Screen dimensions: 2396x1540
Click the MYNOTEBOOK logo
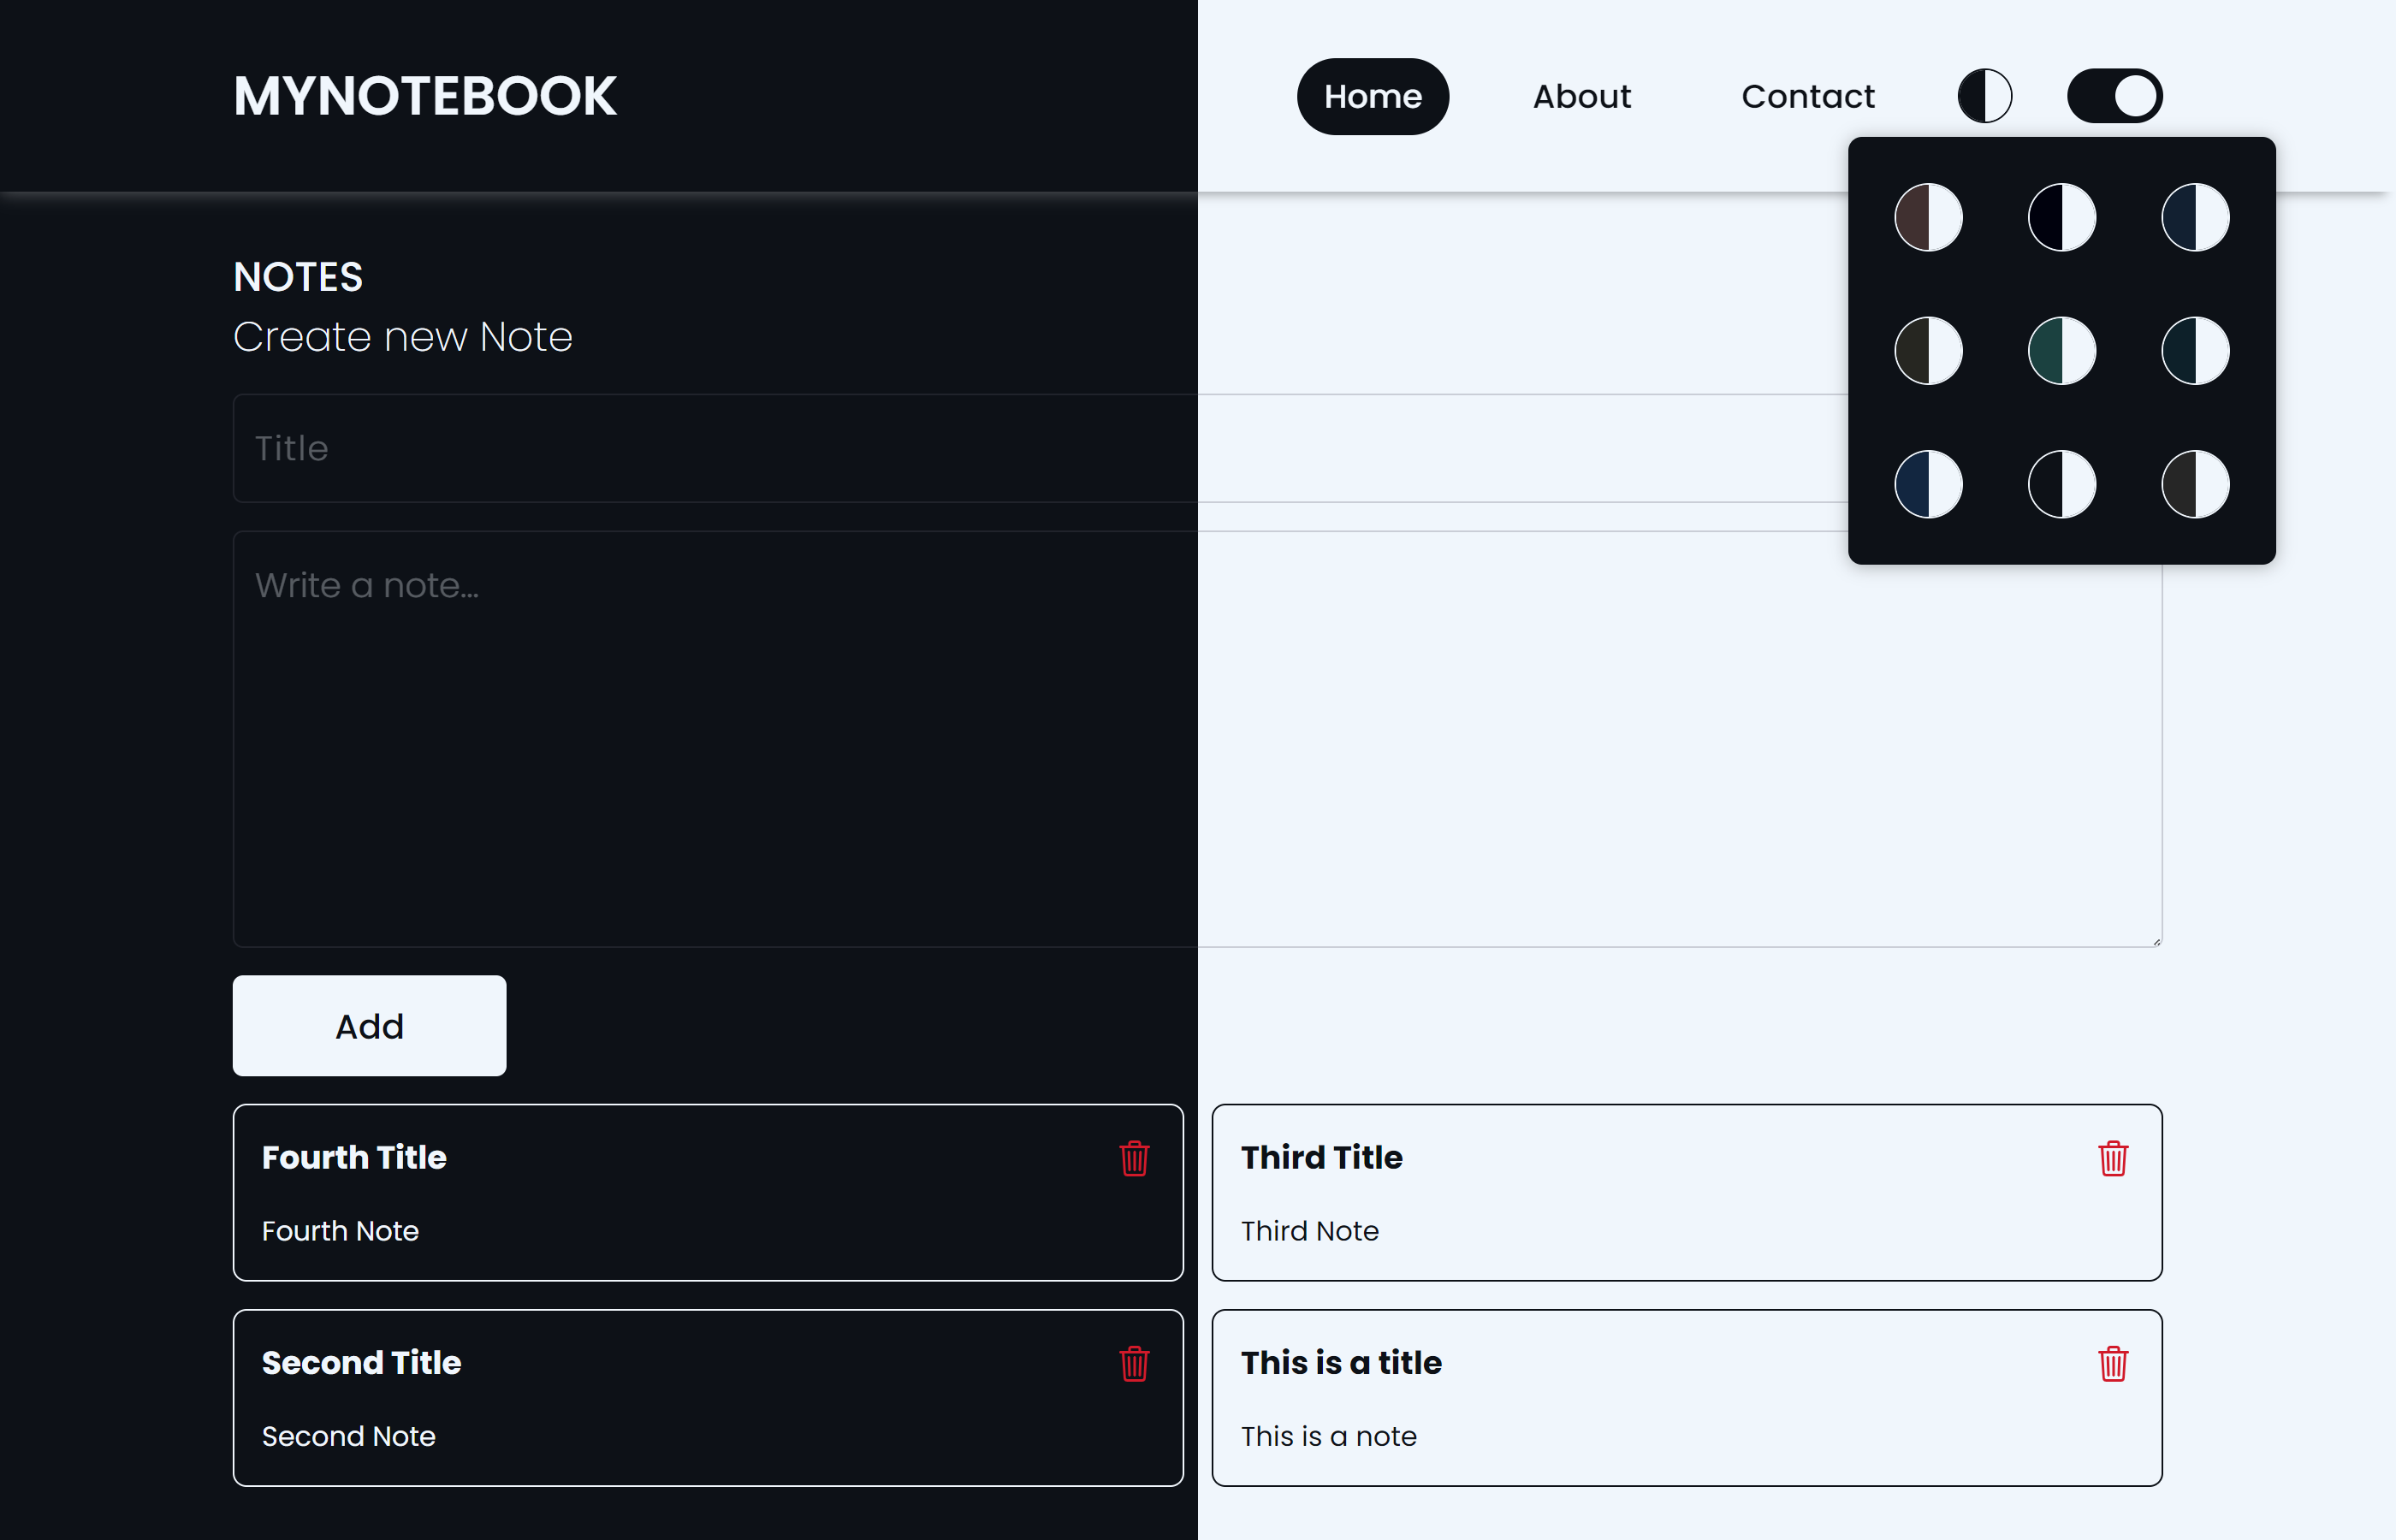click(425, 96)
